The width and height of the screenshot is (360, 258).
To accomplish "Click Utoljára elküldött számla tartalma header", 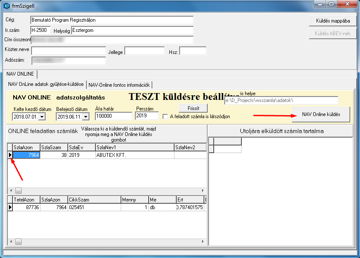I will pos(281,131).
